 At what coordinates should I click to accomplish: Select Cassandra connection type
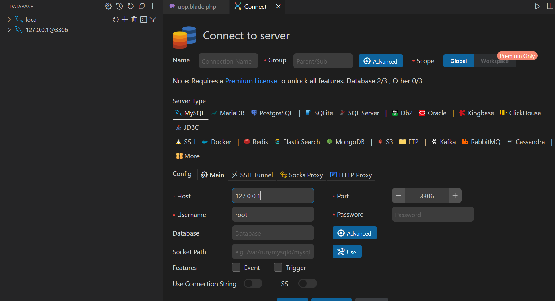point(526,142)
